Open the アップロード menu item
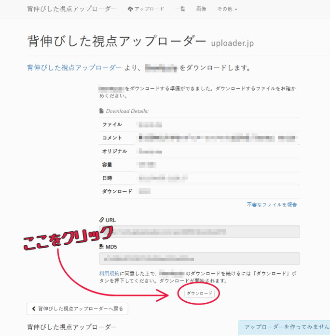Screen dimensions: 330x336 146,9
